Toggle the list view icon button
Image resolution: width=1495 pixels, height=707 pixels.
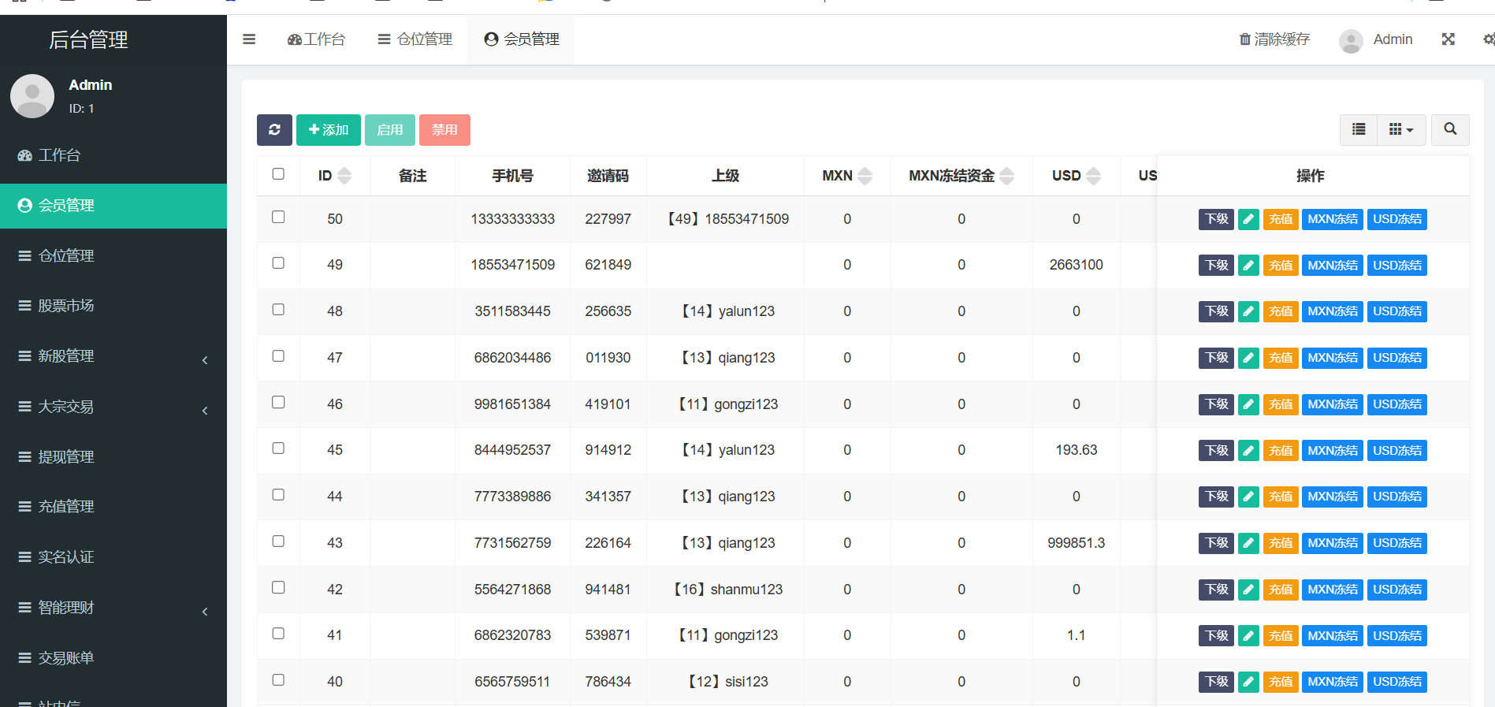tap(1359, 129)
